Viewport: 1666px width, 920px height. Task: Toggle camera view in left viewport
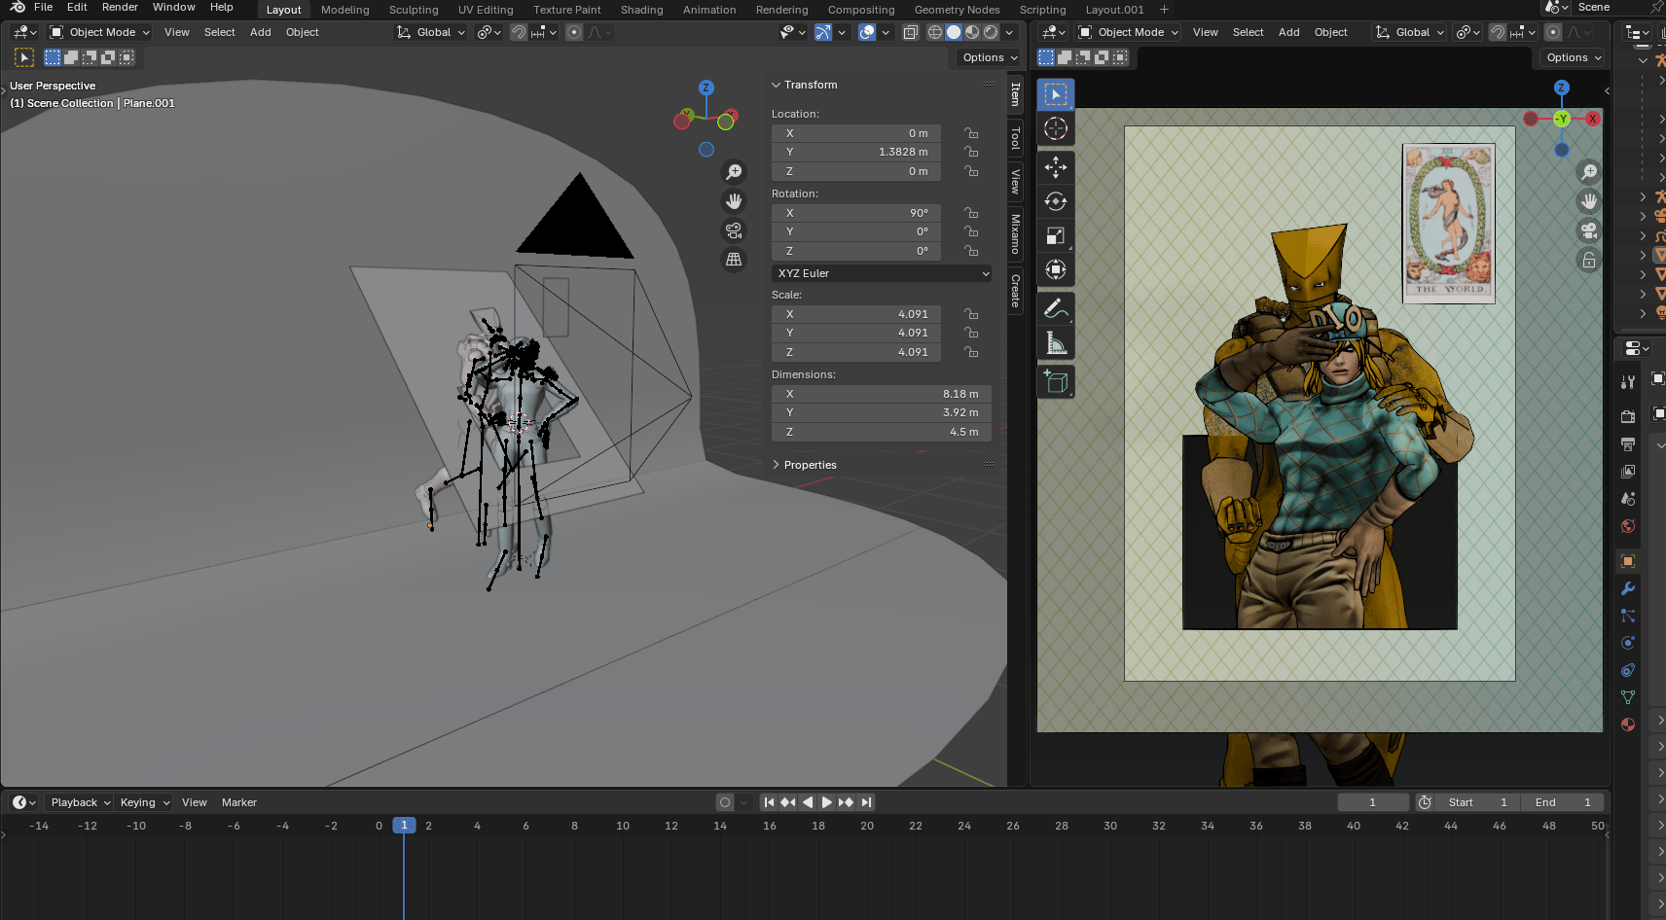point(734,230)
